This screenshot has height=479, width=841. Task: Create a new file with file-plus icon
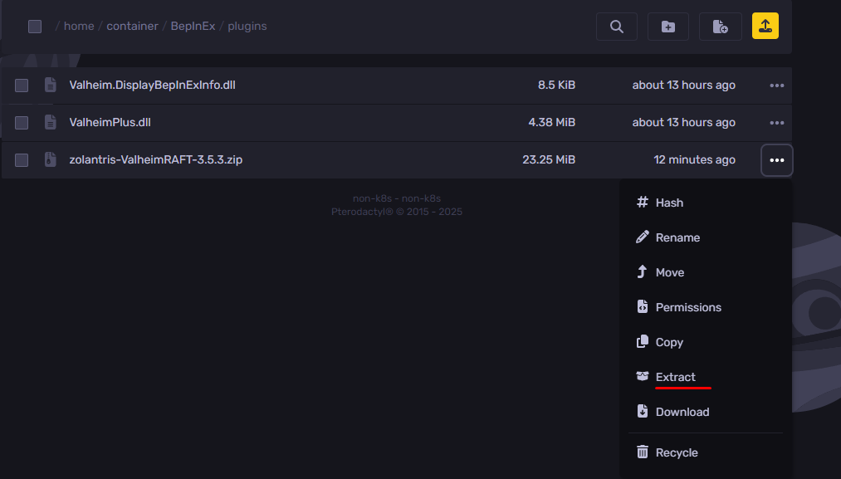coord(721,27)
